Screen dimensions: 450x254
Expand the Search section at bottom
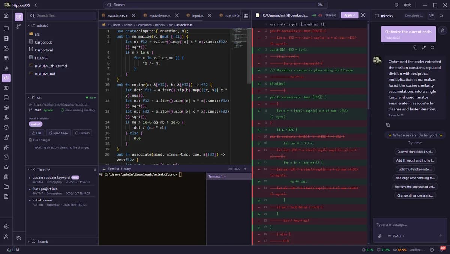point(28,242)
